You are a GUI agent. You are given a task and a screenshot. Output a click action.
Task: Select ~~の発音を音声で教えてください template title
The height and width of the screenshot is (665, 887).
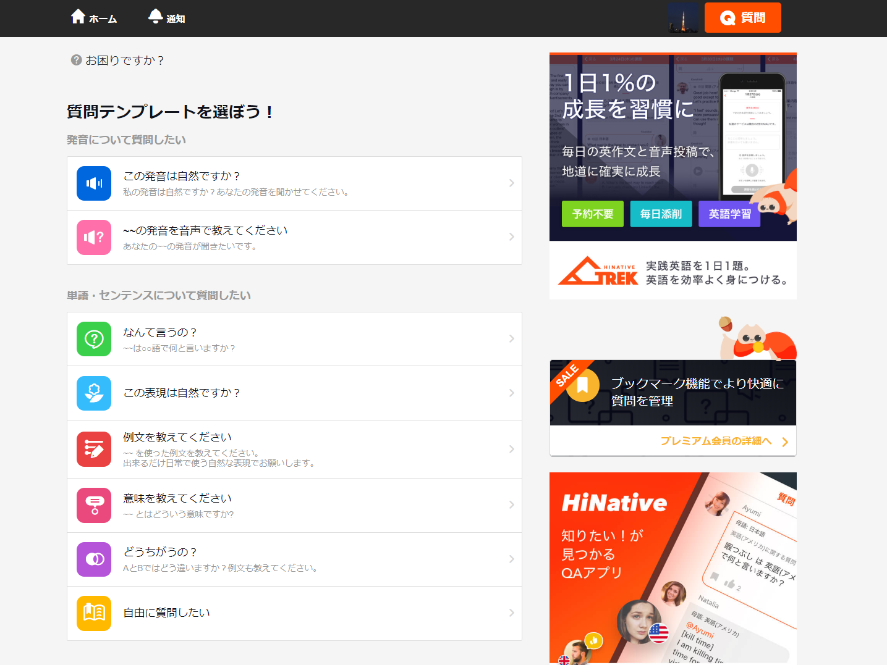pyautogui.click(x=205, y=230)
